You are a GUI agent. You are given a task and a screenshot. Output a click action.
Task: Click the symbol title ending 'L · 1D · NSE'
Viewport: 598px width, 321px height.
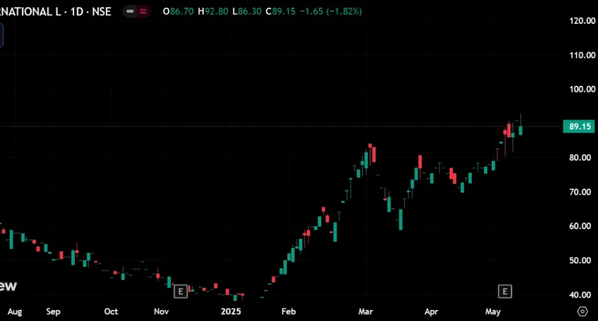coord(55,12)
